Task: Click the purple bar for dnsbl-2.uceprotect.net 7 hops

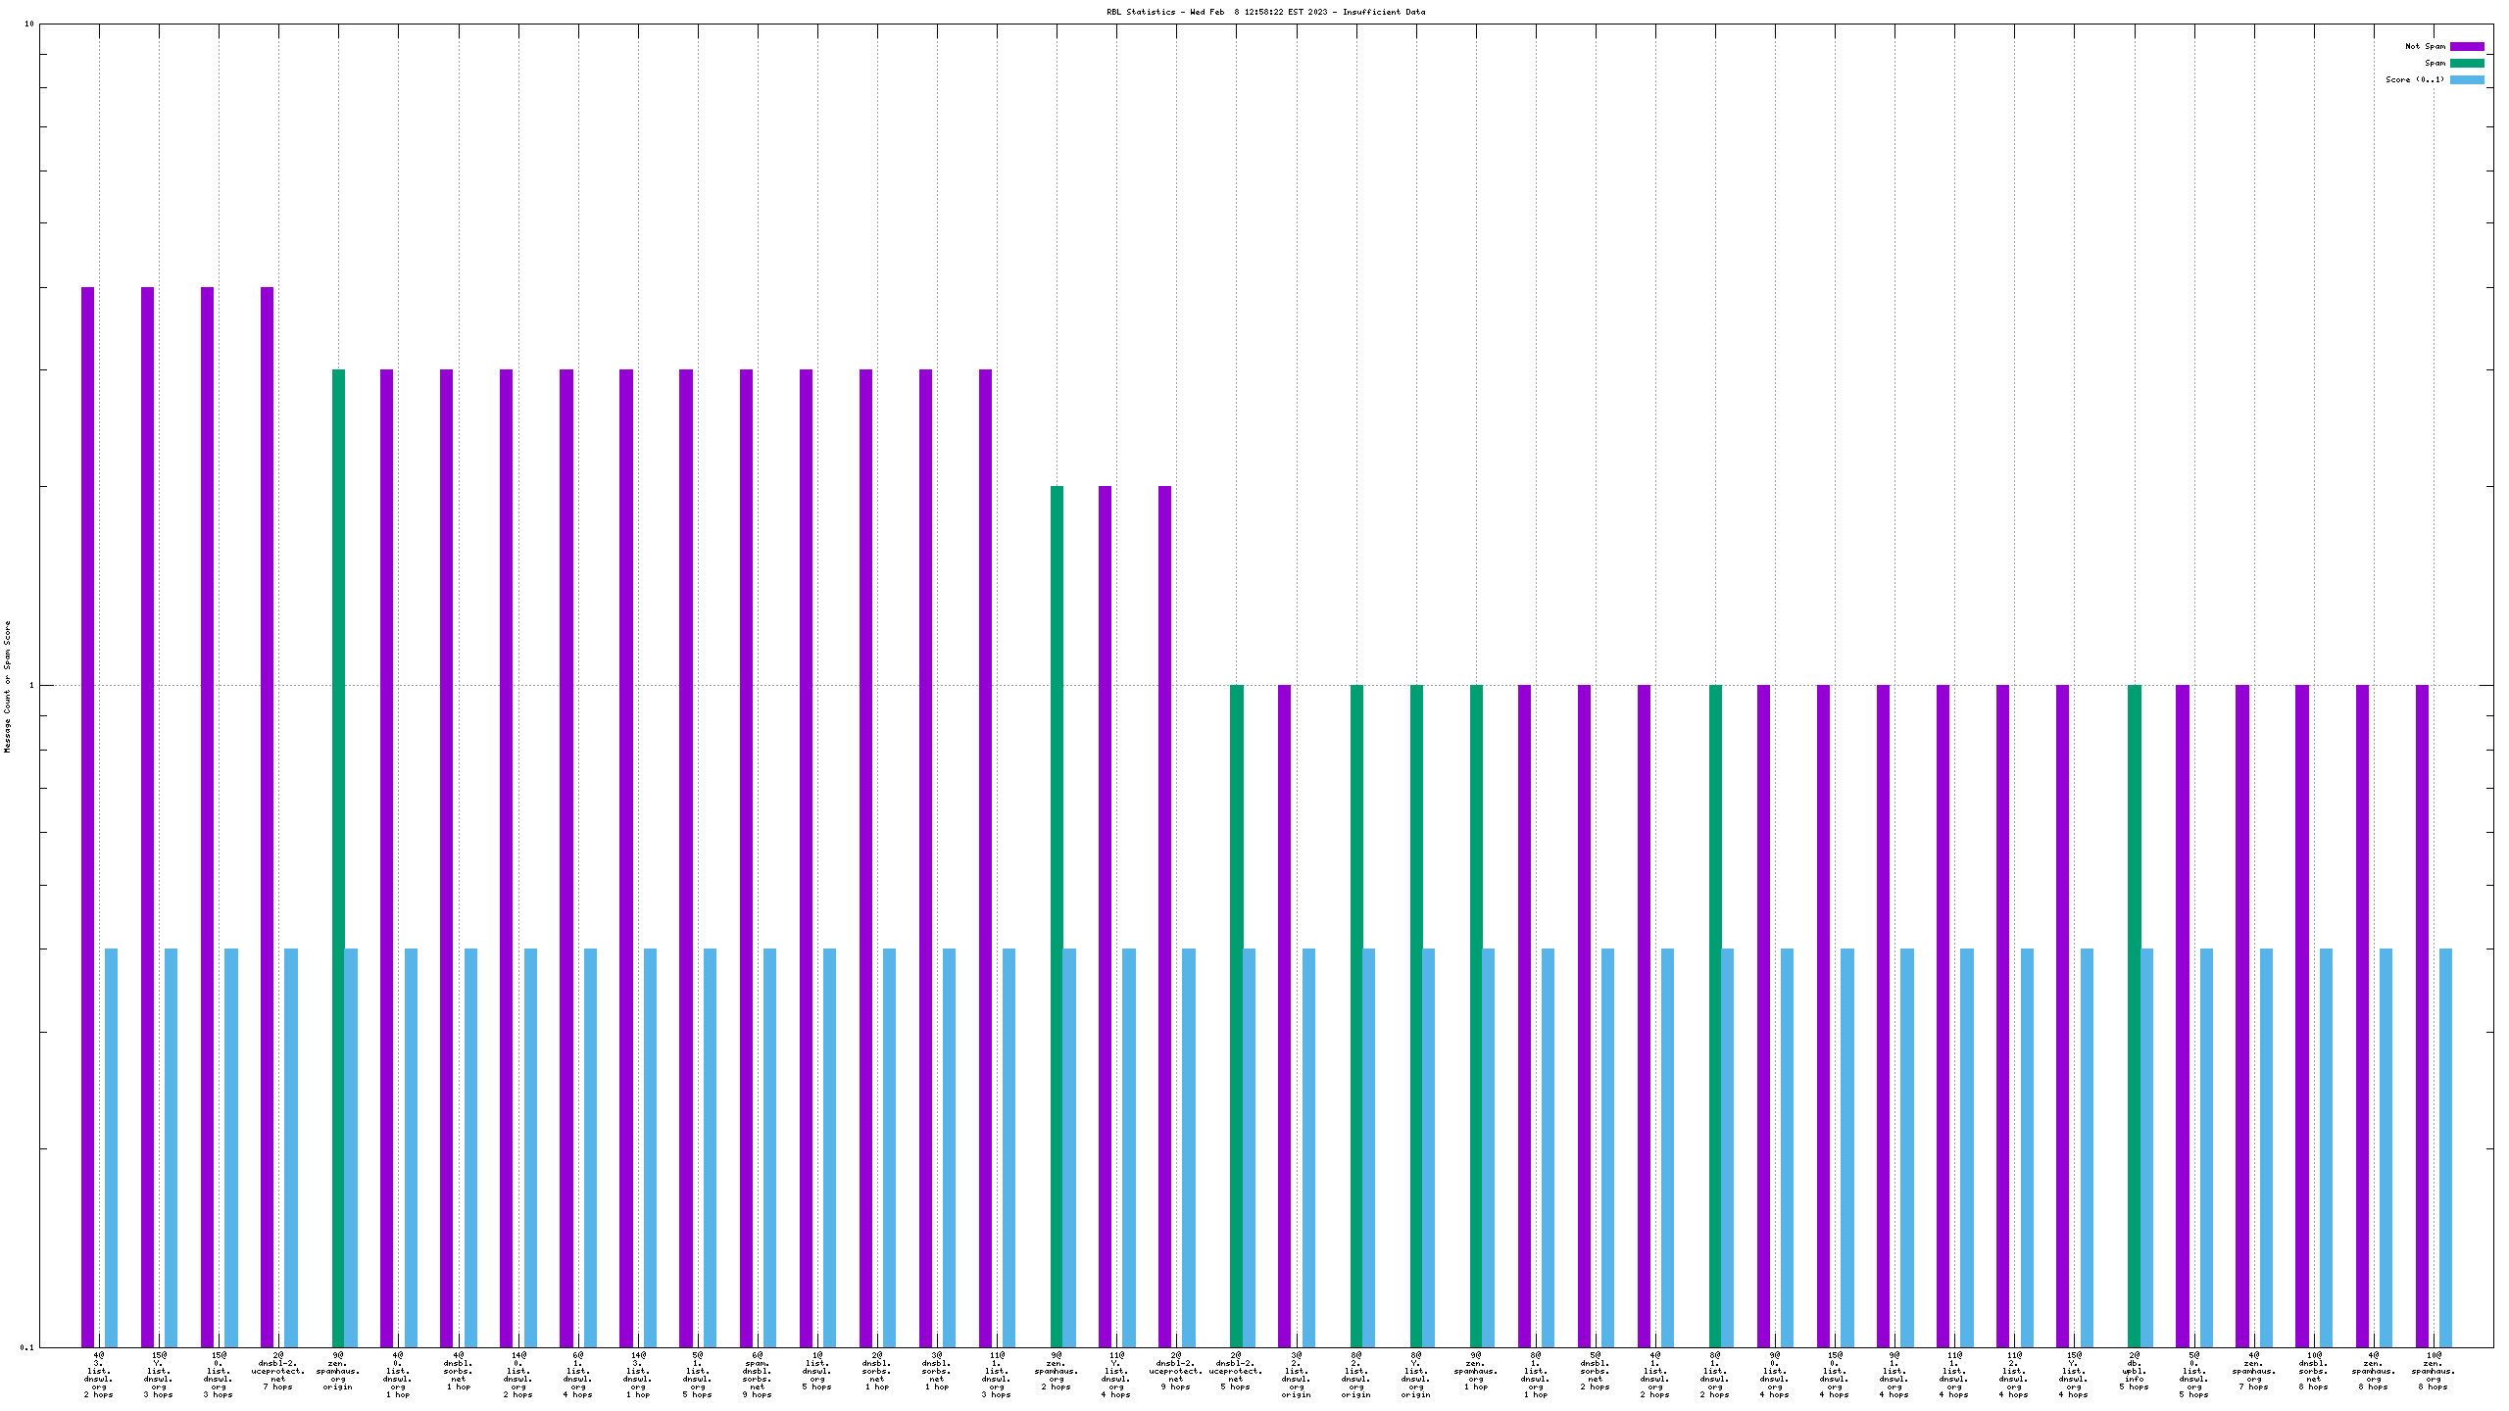Action: [x=267, y=816]
